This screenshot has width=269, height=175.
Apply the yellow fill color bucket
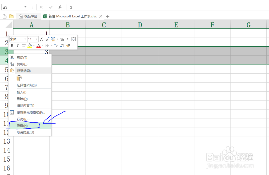pyautogui.click(x=30, y=46)
